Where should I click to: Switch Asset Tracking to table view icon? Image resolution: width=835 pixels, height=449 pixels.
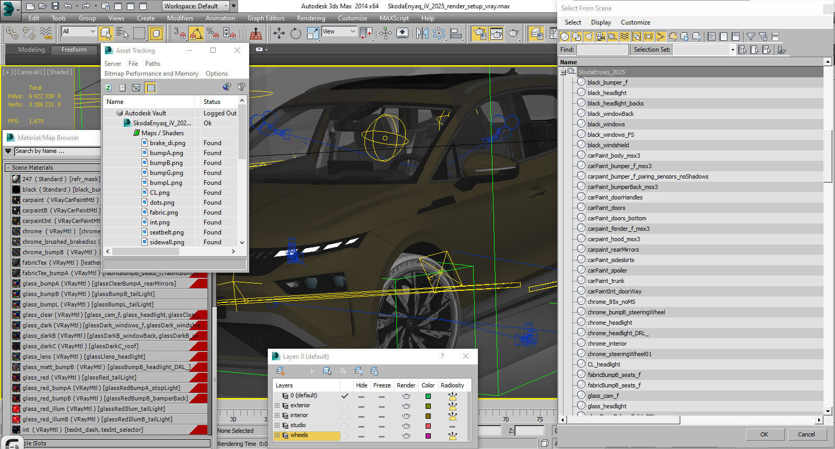151,88
